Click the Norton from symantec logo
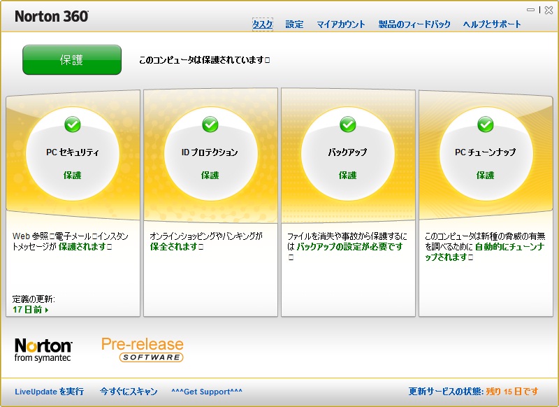 [43, 350]
